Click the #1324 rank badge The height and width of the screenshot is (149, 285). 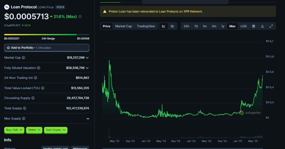coord(60,7)
